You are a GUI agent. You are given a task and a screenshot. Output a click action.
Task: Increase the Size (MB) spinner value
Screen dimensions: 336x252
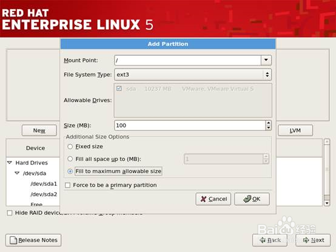tap(269, 123)
